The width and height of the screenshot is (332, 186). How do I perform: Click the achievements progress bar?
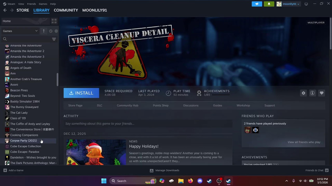[x=220, y=95]
